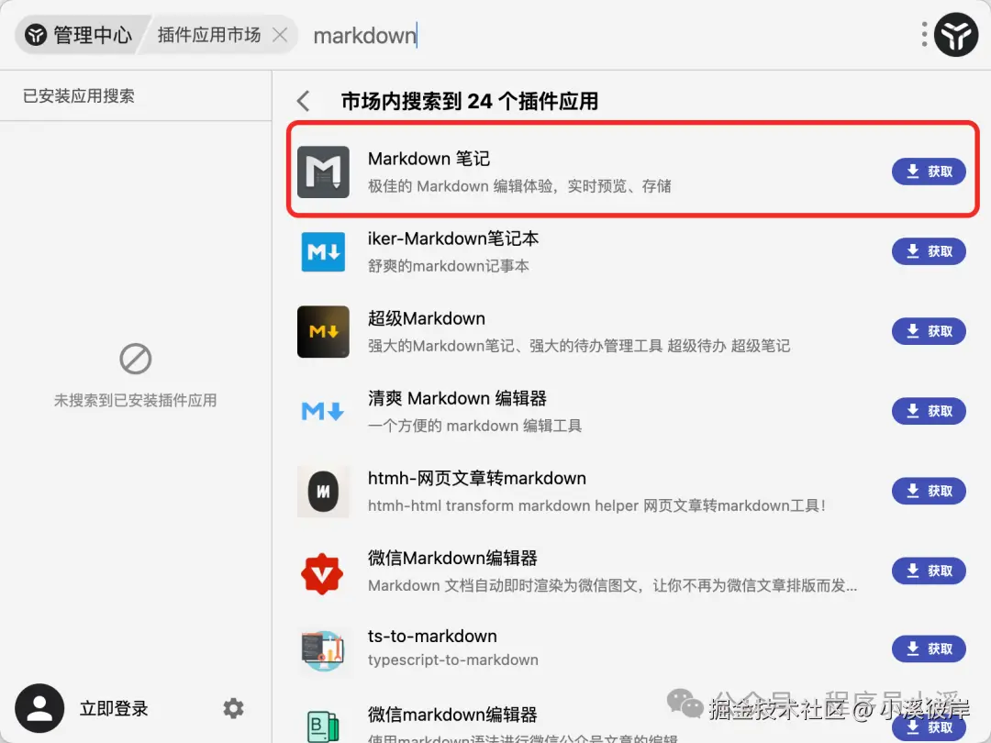This screenshot has height=743, width=991.
Task: Open the 微信Markdown编辑器 title with capital M
Action: pos(452,559)
